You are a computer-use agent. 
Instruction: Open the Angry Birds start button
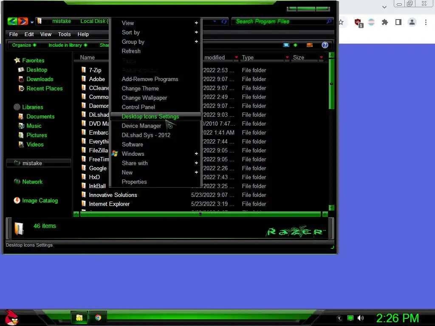pos(12,318)
